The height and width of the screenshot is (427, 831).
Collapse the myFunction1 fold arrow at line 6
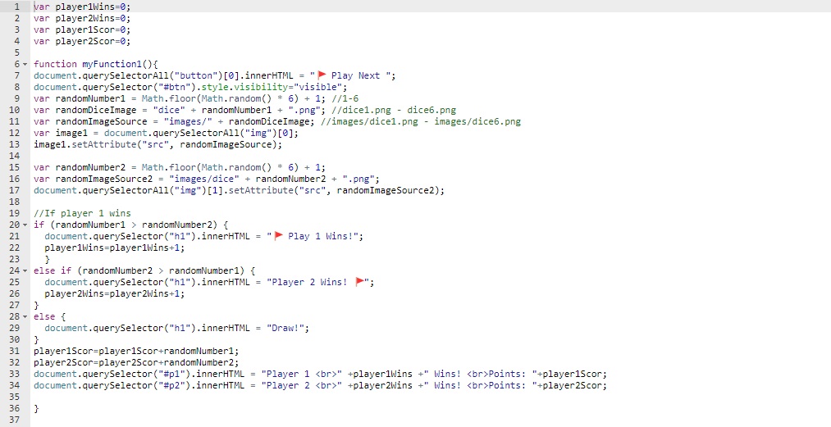click(25, 64)
